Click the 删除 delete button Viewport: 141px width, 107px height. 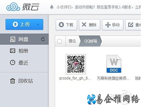click(x=89, y=25)
